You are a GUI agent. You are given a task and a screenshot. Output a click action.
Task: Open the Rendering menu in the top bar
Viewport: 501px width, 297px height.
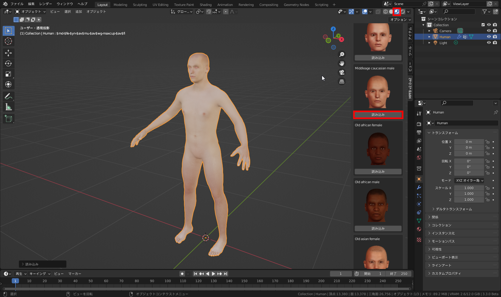tap(246, 4)
